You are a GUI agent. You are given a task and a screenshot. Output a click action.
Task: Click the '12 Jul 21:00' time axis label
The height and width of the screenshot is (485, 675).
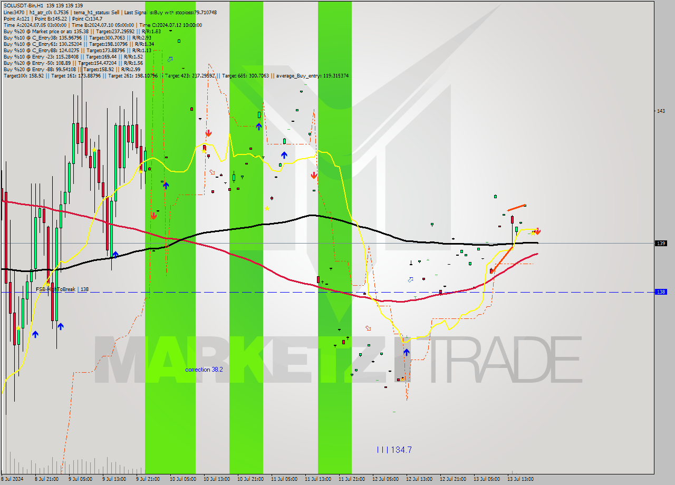click(452, 479)
